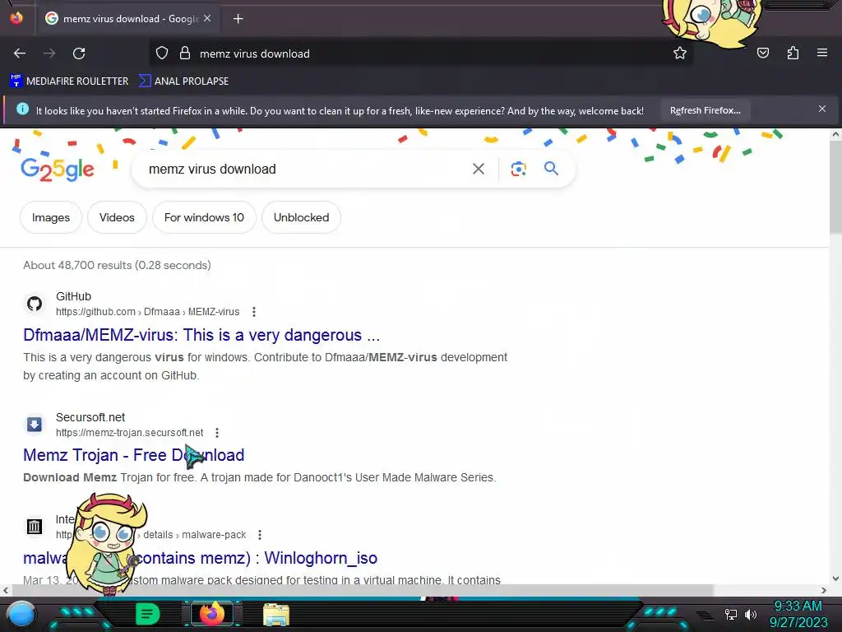Bookmark this page with the star icon
This screenshot has height=632, width=842.
(x=680, y=53)
